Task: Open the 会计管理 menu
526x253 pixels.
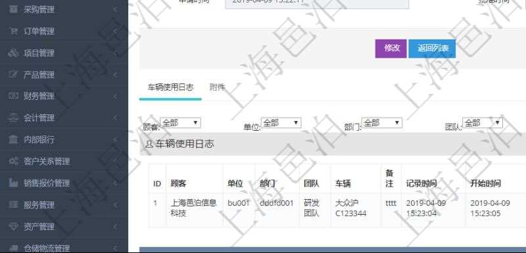Action: (64, 118)
